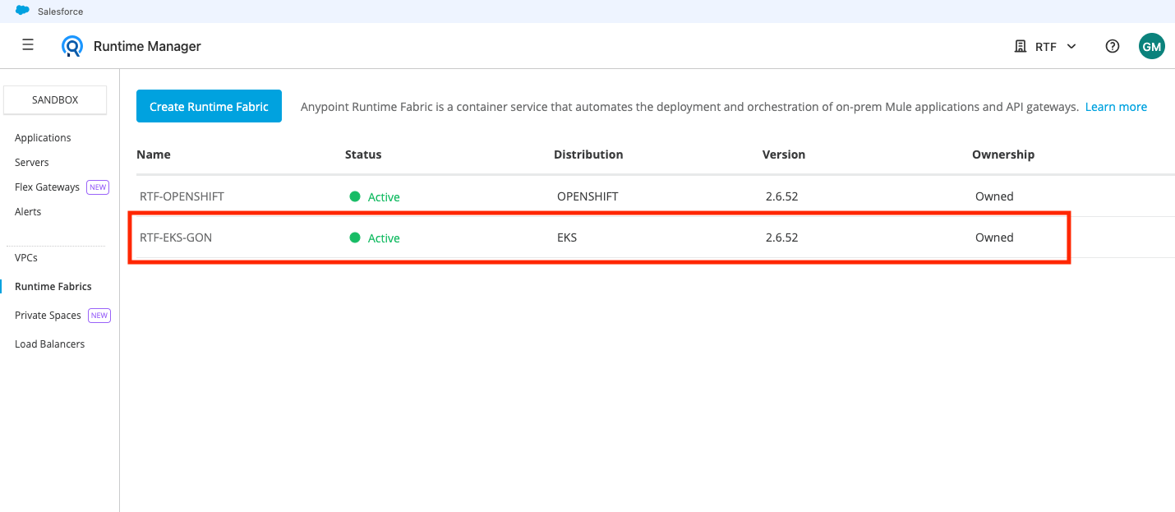Click the RTF organization building icon
This screenshot has height=512, width=1175.
pyautogui.click(x=1021, y=47)
